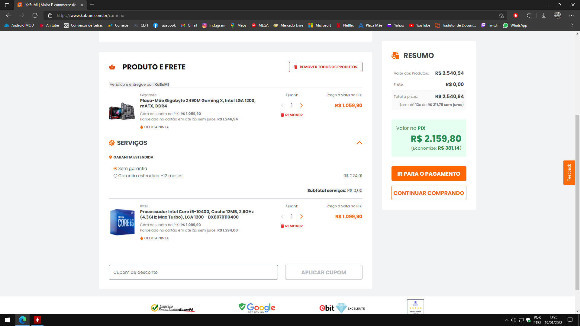The height and width of the screenshot is (326, 580).
Task: Open the WhatsApp bookmark
Action: pyautogui.click(x=515, y=25)
